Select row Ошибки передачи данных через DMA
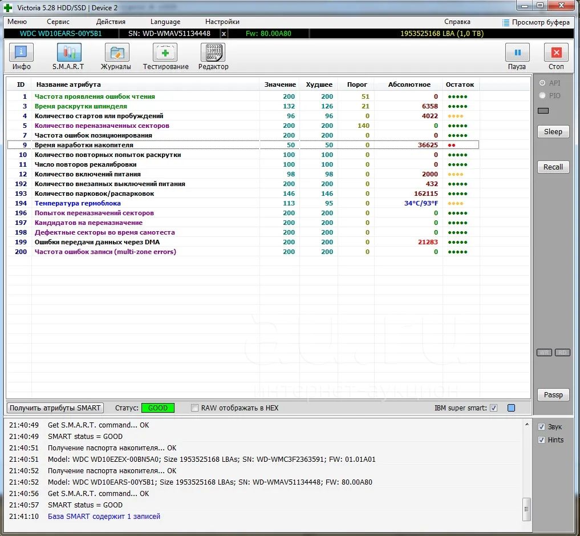The height and width of the screenshot is (536, 580). coord(243,242)
